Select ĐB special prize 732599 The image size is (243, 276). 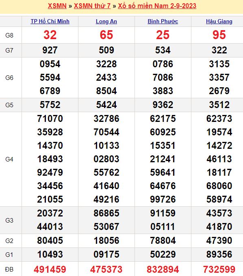click(219, 269)
